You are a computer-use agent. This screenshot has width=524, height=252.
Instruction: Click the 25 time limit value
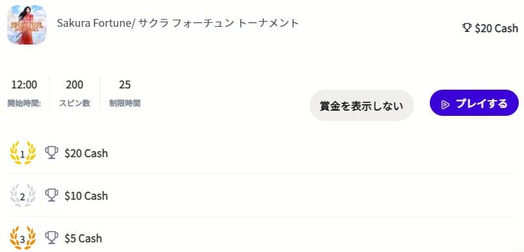[125, 85]
